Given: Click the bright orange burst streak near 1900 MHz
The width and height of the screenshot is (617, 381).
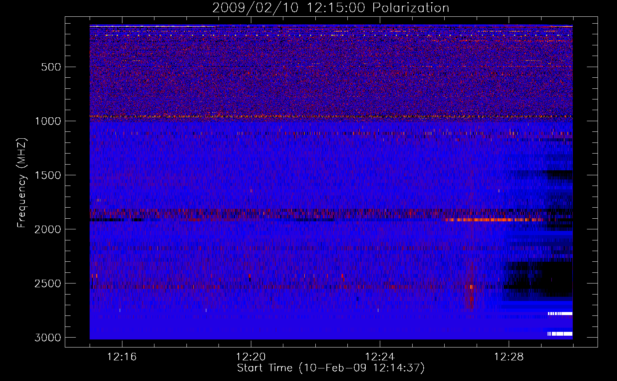Looking at the screenshot, I should click(494, 220).
